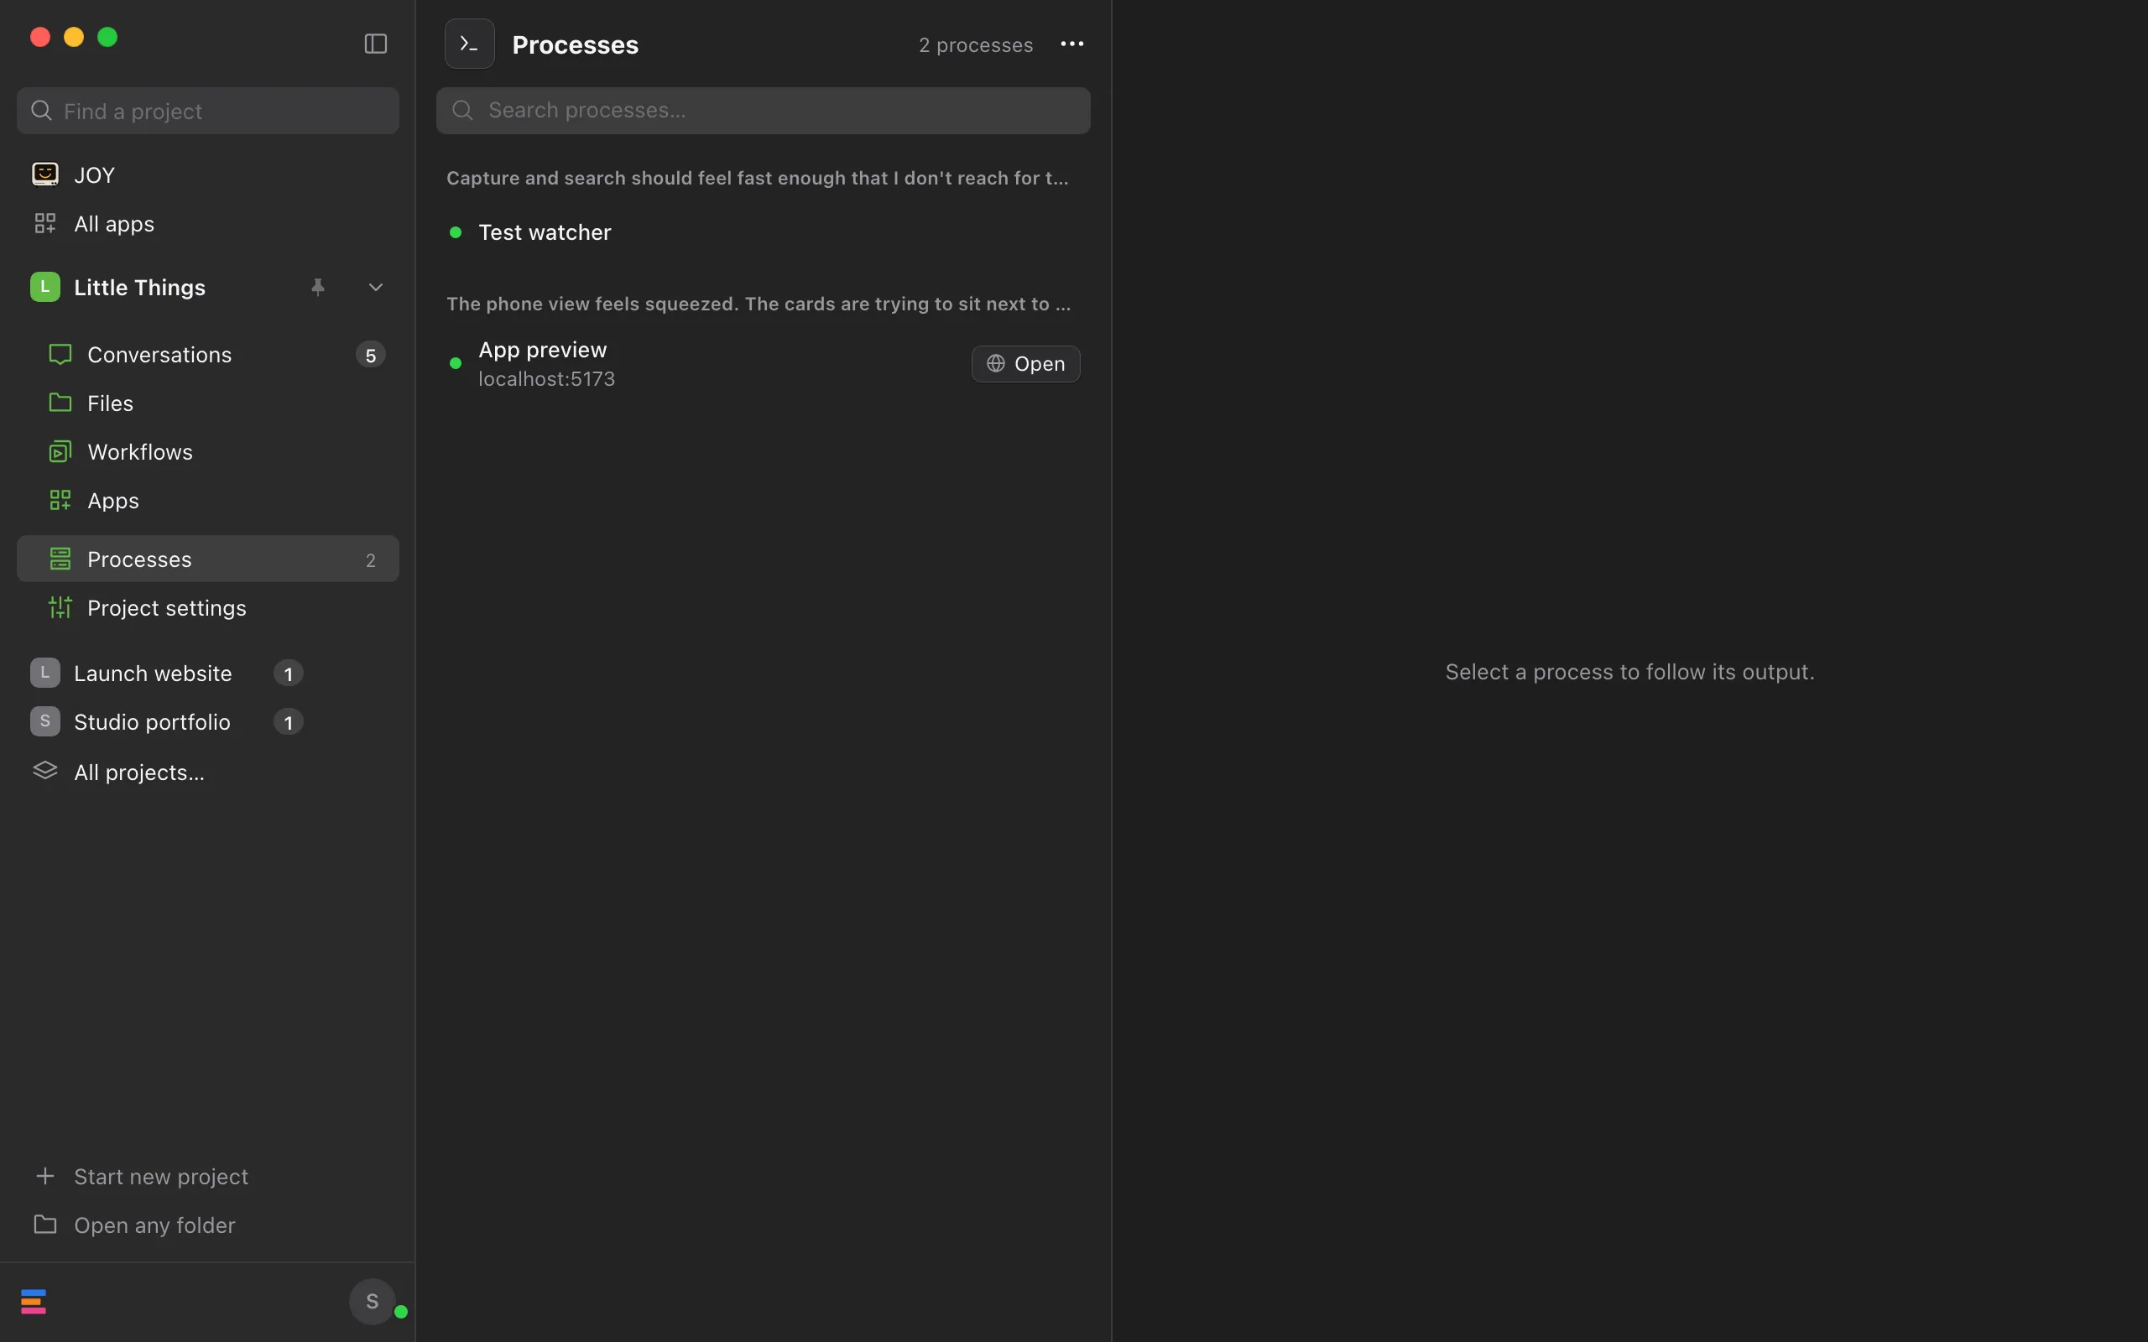The height and width of the screenshot is (1342, 2148).
Task: Click the magnifier icon in Search processes
Action: click(462, 110)
